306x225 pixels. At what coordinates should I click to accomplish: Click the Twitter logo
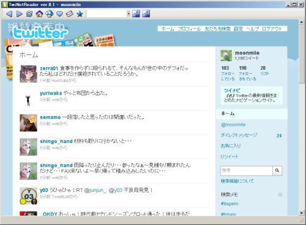pyautogui.click(x=40, y=33)
